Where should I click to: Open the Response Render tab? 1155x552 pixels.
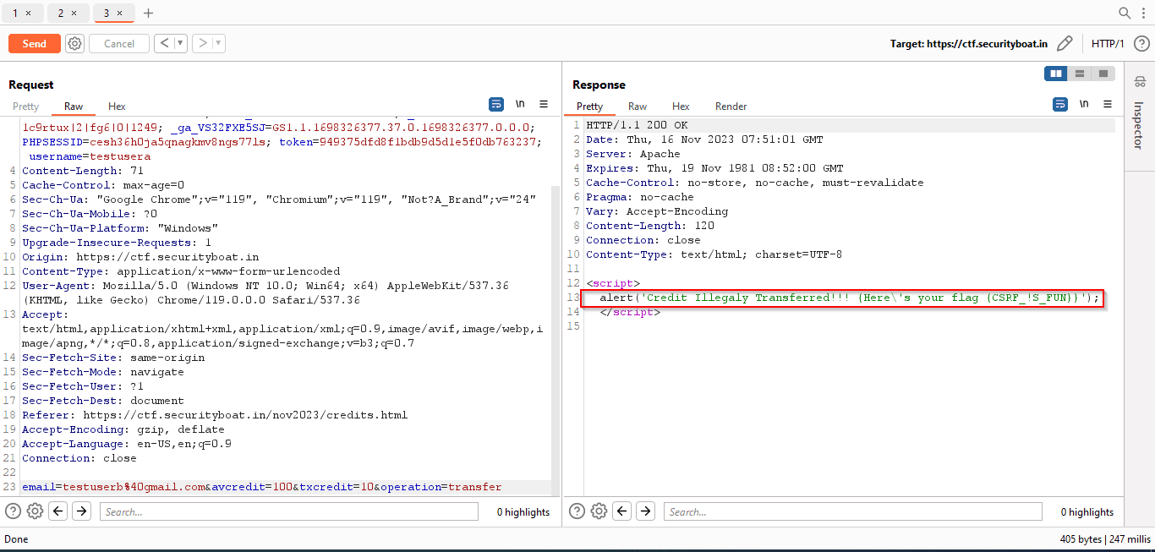click(x=731, y=107)
